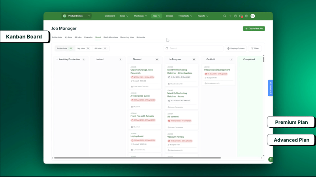Click the Display Options button
This screenshot has height=177, width=316.
pyautogui.click(x=236, y=48)
